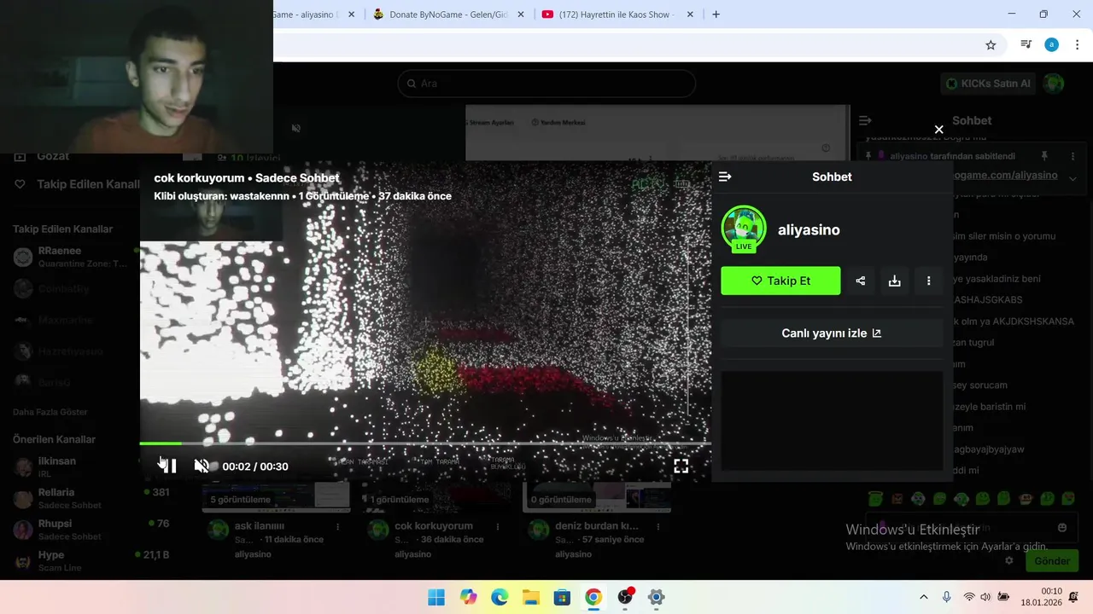
Task: Open Rhupsi recommended channel
Action: (x=90, y=530)
